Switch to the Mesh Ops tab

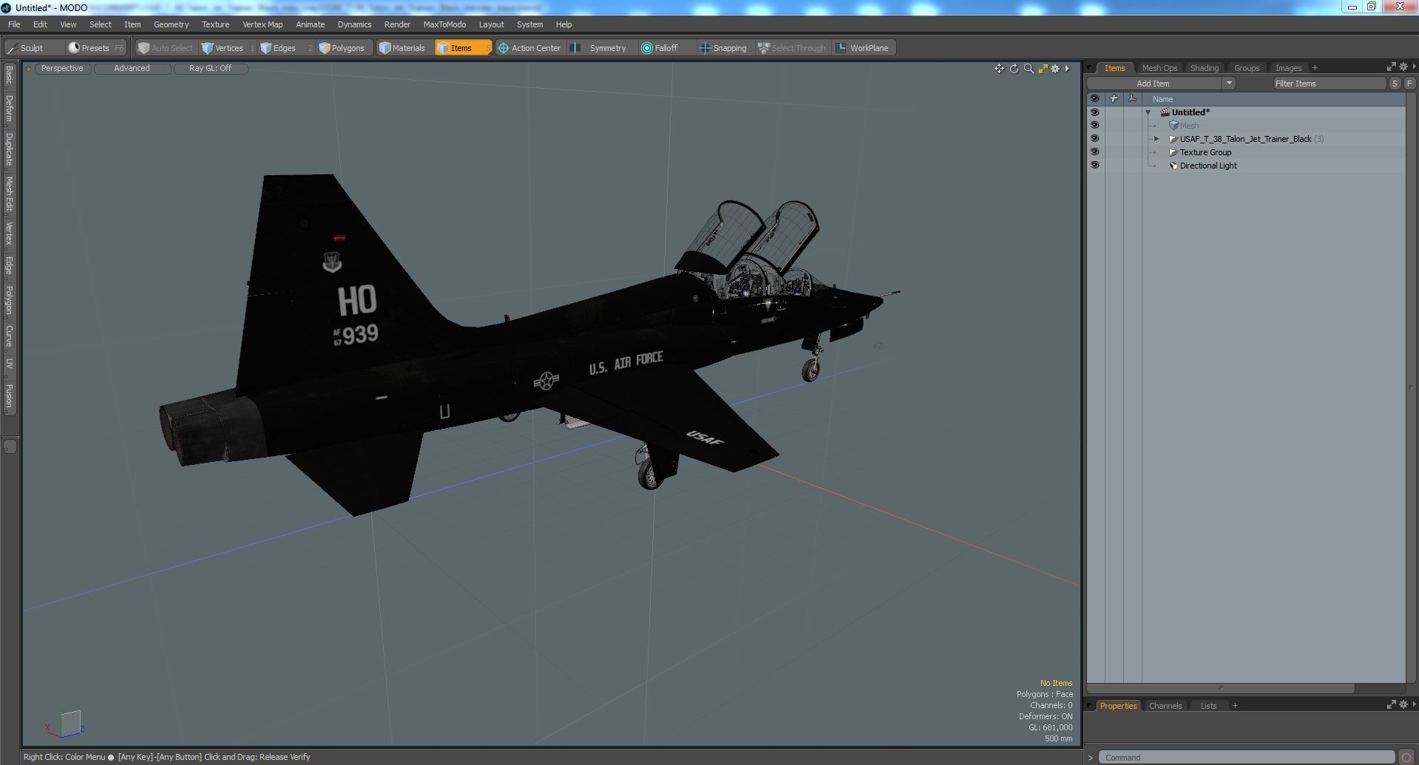(x=1159, y=68)
